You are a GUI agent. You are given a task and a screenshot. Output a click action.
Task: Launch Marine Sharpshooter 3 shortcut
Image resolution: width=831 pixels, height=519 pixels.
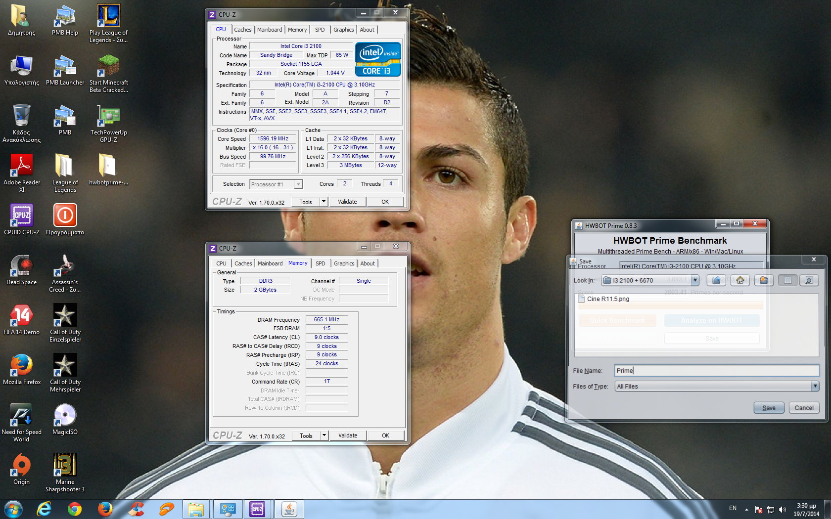[65, 473]
